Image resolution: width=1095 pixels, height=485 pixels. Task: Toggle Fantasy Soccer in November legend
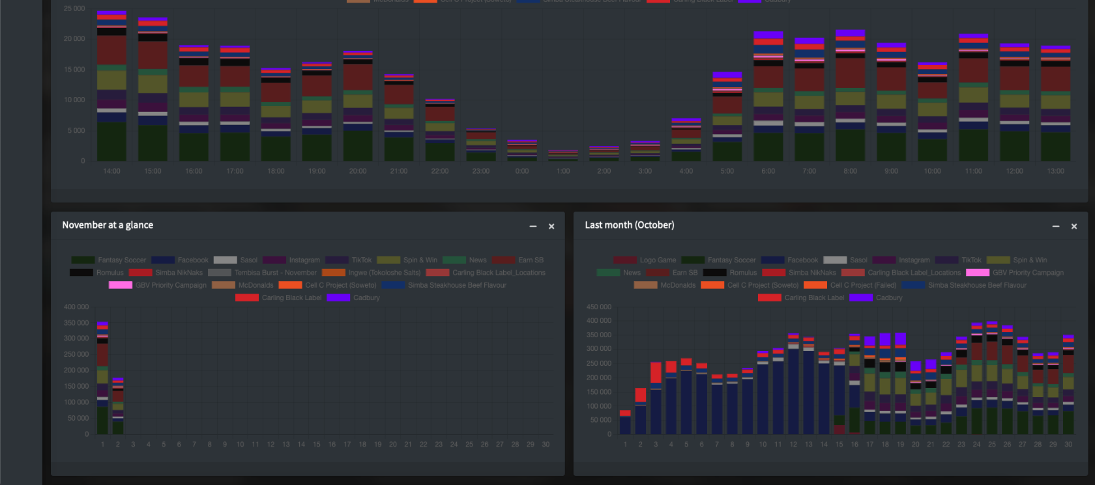109,260
